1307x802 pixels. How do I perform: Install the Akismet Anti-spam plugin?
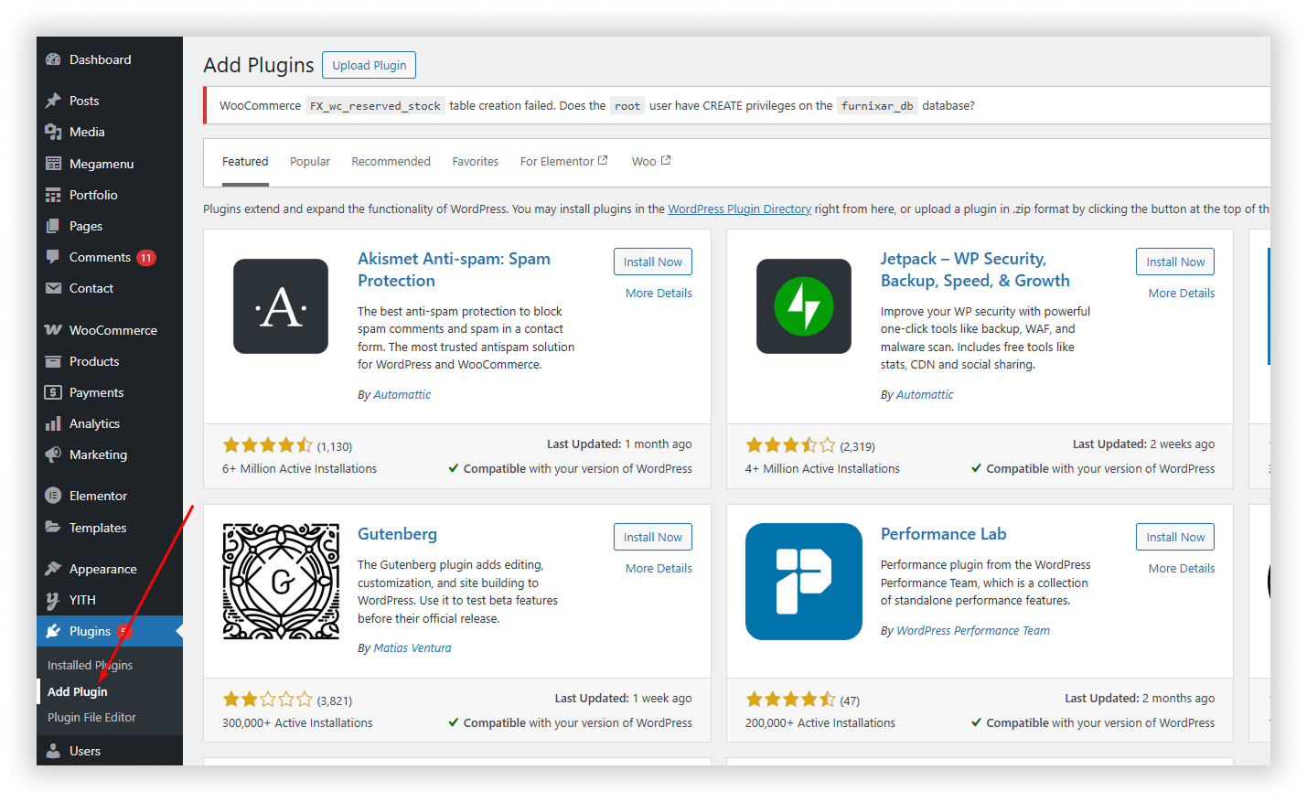point(652,262)
